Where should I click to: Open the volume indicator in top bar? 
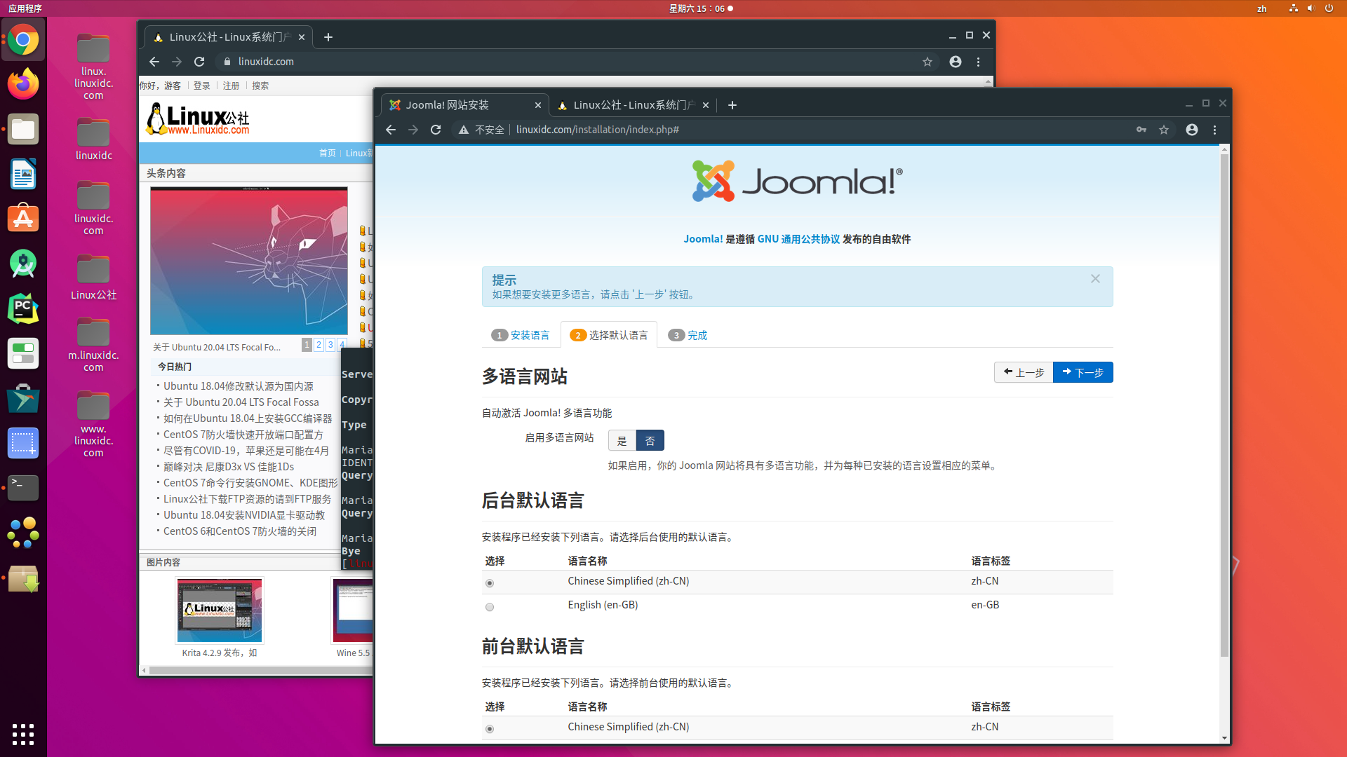point(1311,8)
